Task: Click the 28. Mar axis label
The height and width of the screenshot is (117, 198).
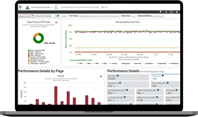Action: [125, 55]
